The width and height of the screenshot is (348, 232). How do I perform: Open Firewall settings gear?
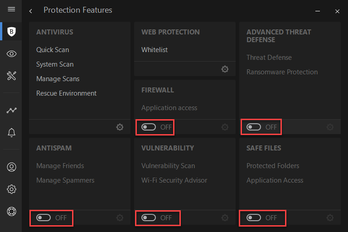225,127
